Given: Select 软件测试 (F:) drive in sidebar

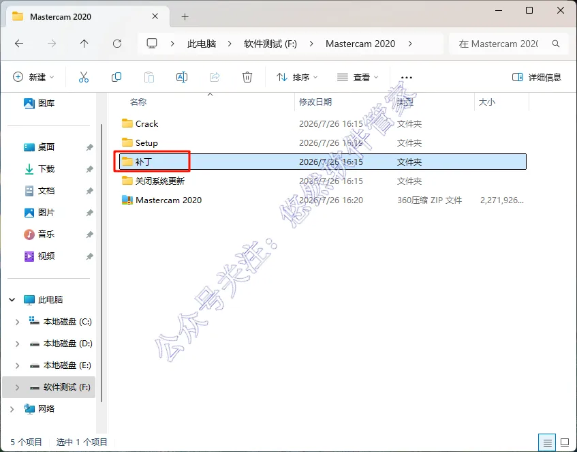Looking at the screenshot, I should pyautogui.click(x=48, y=387).
